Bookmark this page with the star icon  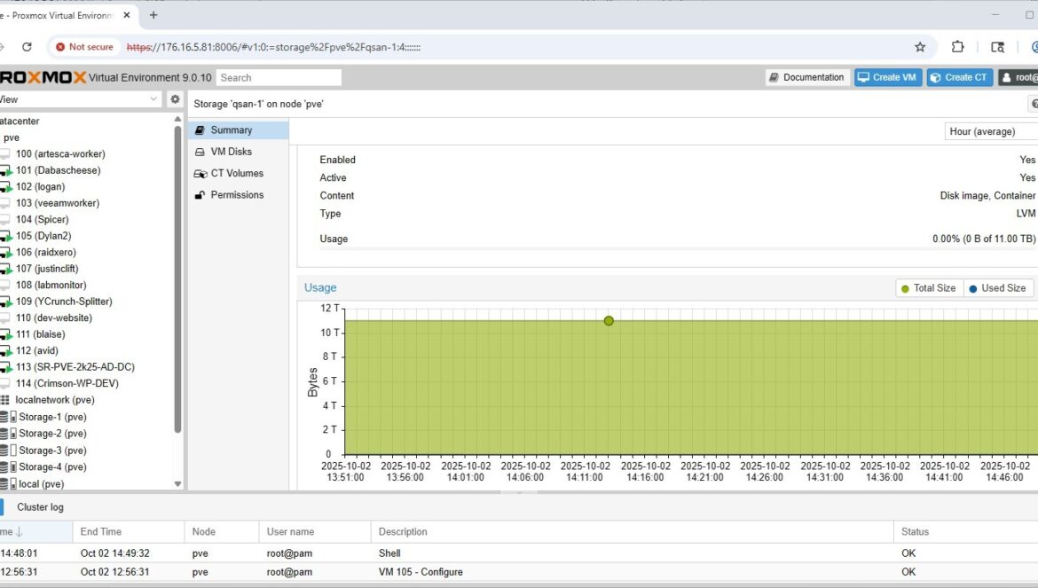920,47
